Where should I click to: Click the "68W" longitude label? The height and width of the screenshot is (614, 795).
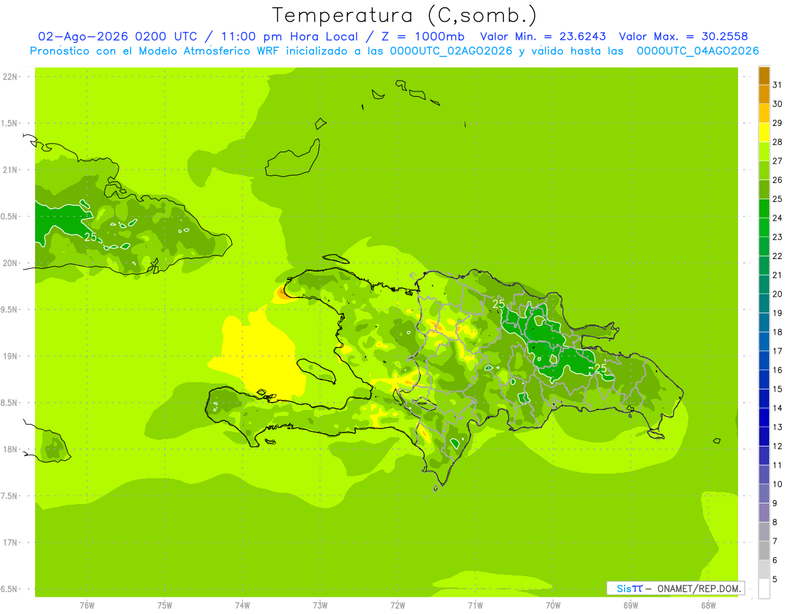pyautogui.click(x=708, y=605)
